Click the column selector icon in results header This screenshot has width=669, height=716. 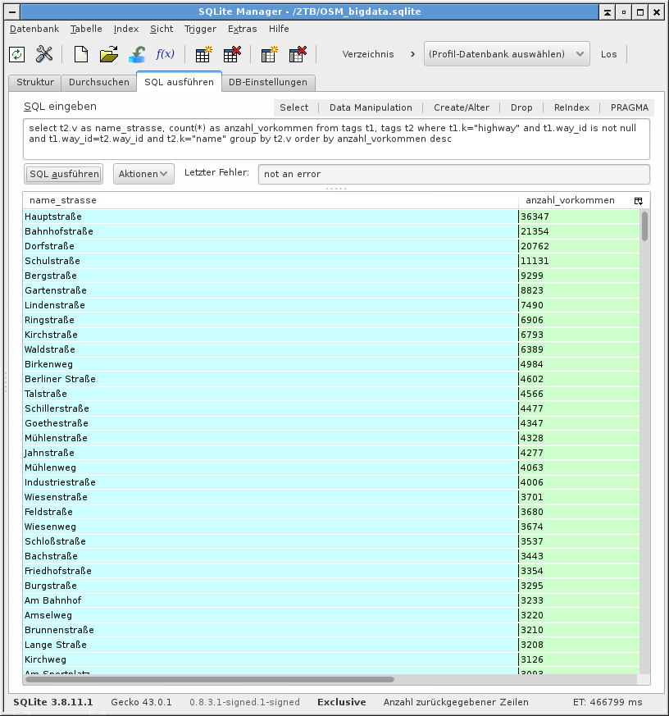coord(639,199)
